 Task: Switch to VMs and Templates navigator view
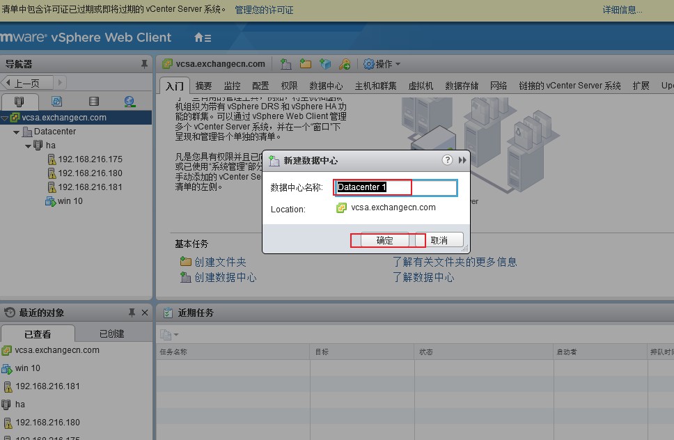(x=56, y=102)
